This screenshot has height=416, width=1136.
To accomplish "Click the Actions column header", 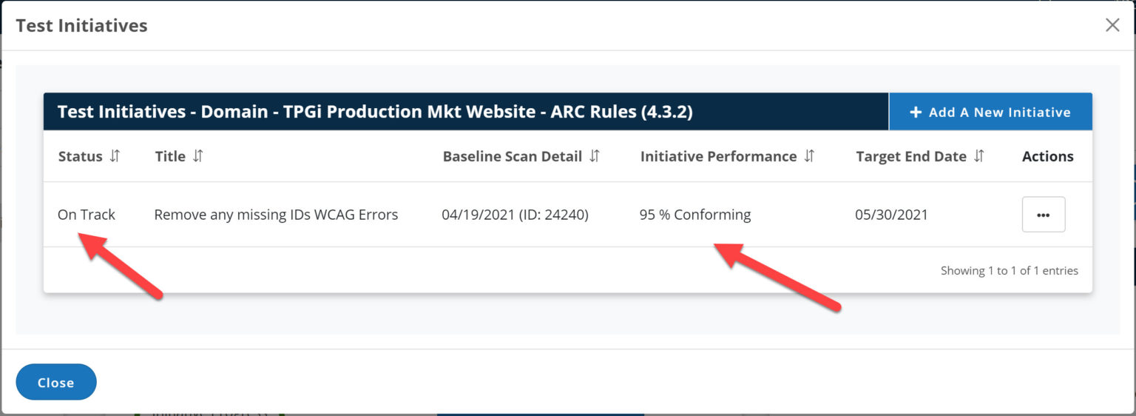I will pos(1047,156).
